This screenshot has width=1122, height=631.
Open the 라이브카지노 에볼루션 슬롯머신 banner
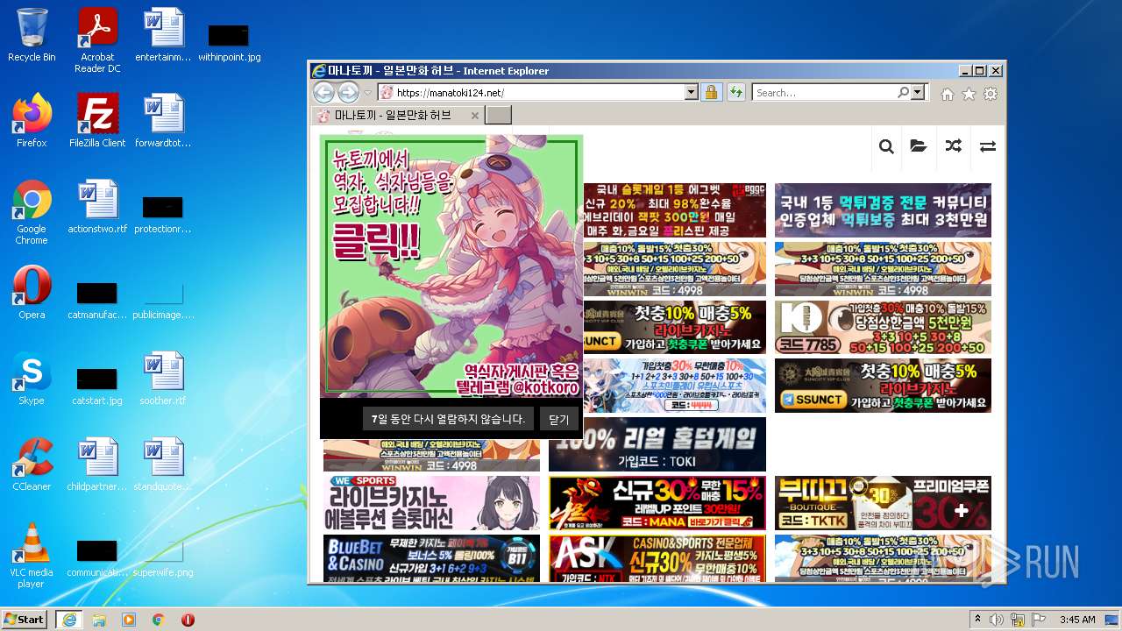tap(431, 503)
